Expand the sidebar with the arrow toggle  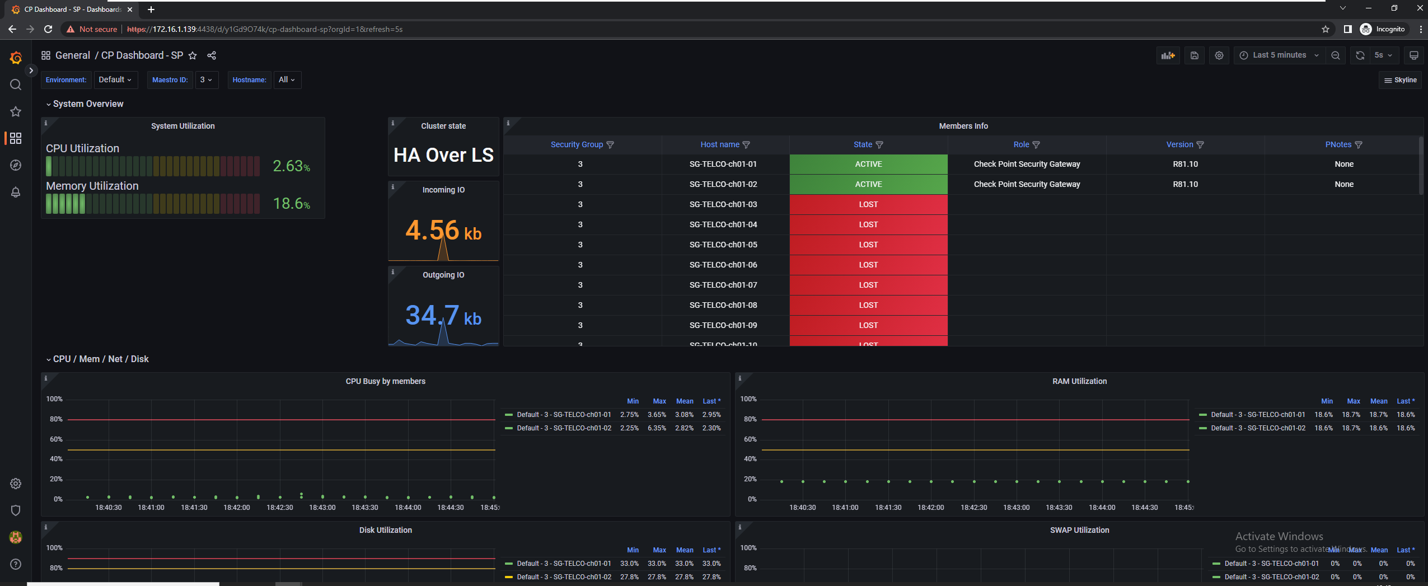[x=31, y=71]
